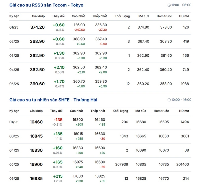Click the SHFE 'Thay đổi' column header
Image resolution: width=201 pixels, height=185 pixels.
coord(56,111)
